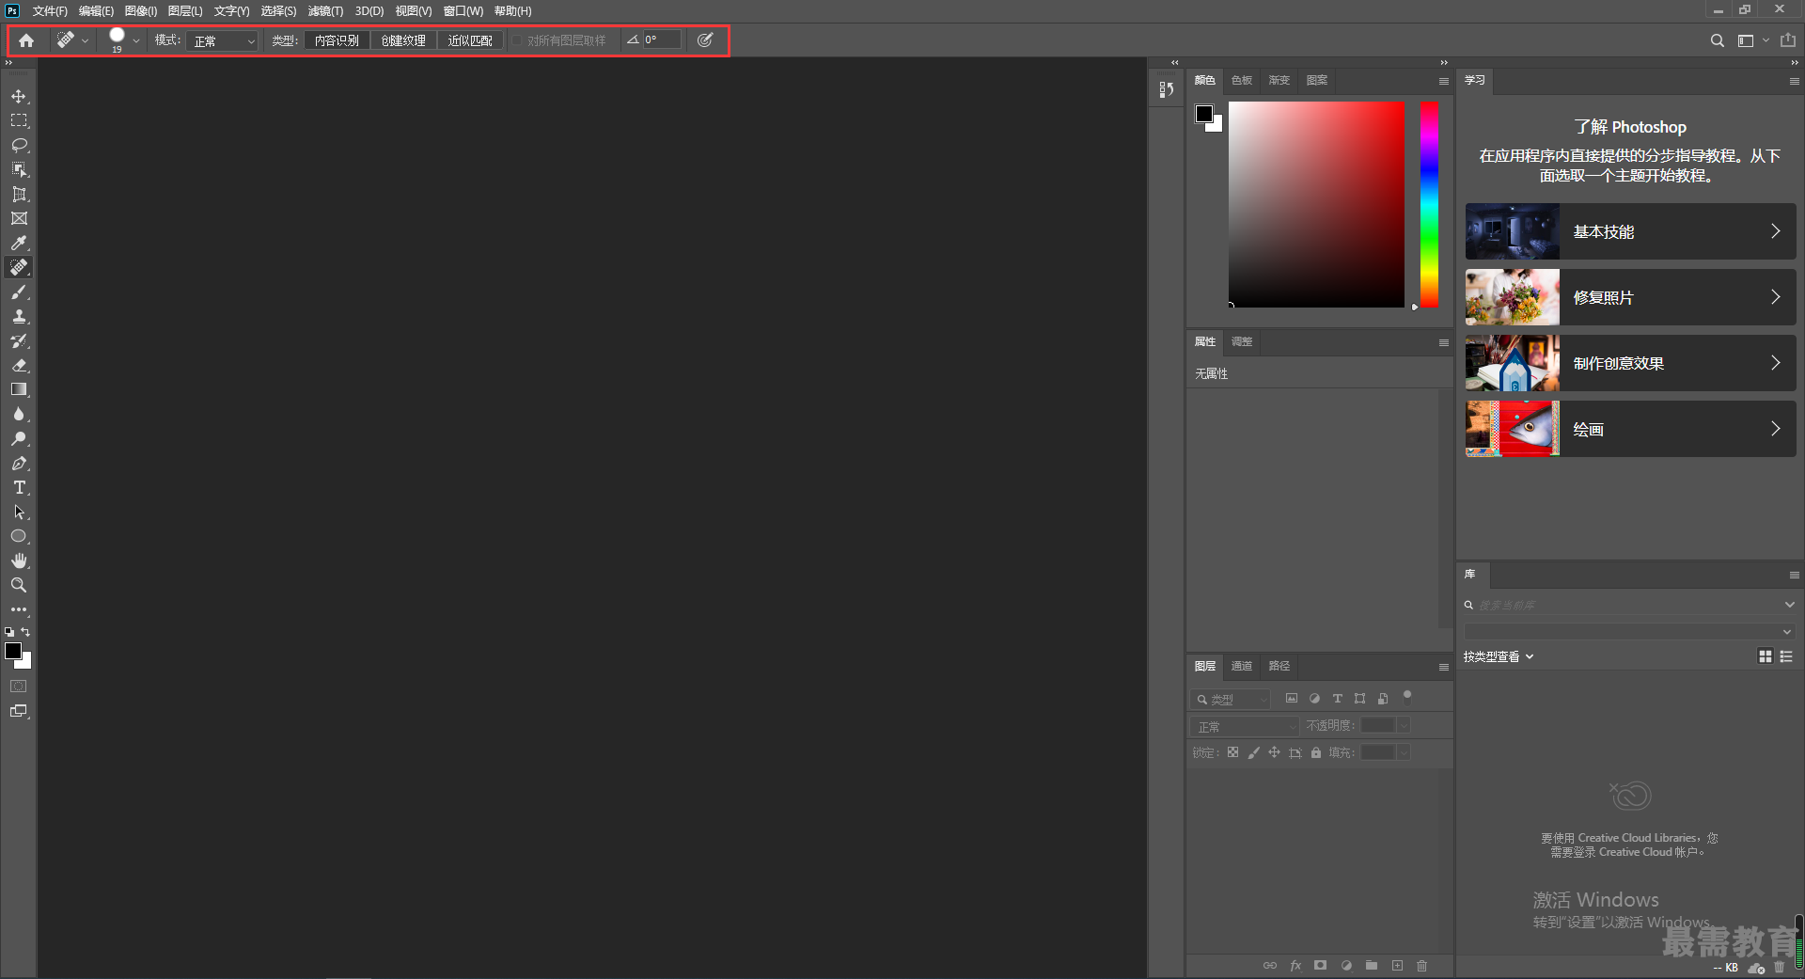The image size is (1805, 979).
Task: Switch library to grid view
Action: (x=1766, y=656)
